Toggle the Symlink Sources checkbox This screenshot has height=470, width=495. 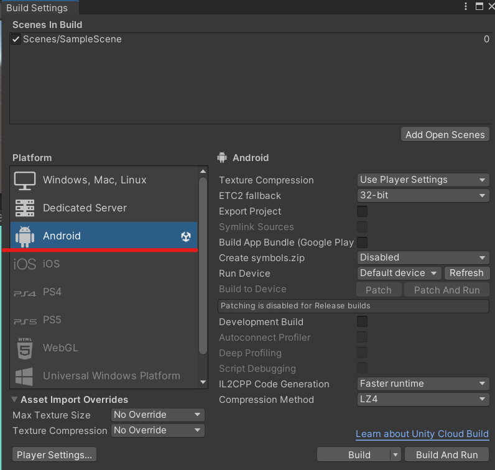coord(362,227)
